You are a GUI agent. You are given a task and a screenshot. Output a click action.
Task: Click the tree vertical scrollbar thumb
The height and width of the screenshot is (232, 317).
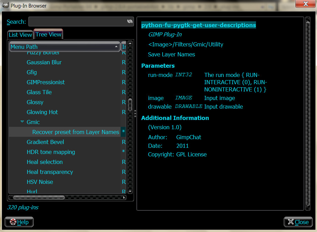[130, 104]
